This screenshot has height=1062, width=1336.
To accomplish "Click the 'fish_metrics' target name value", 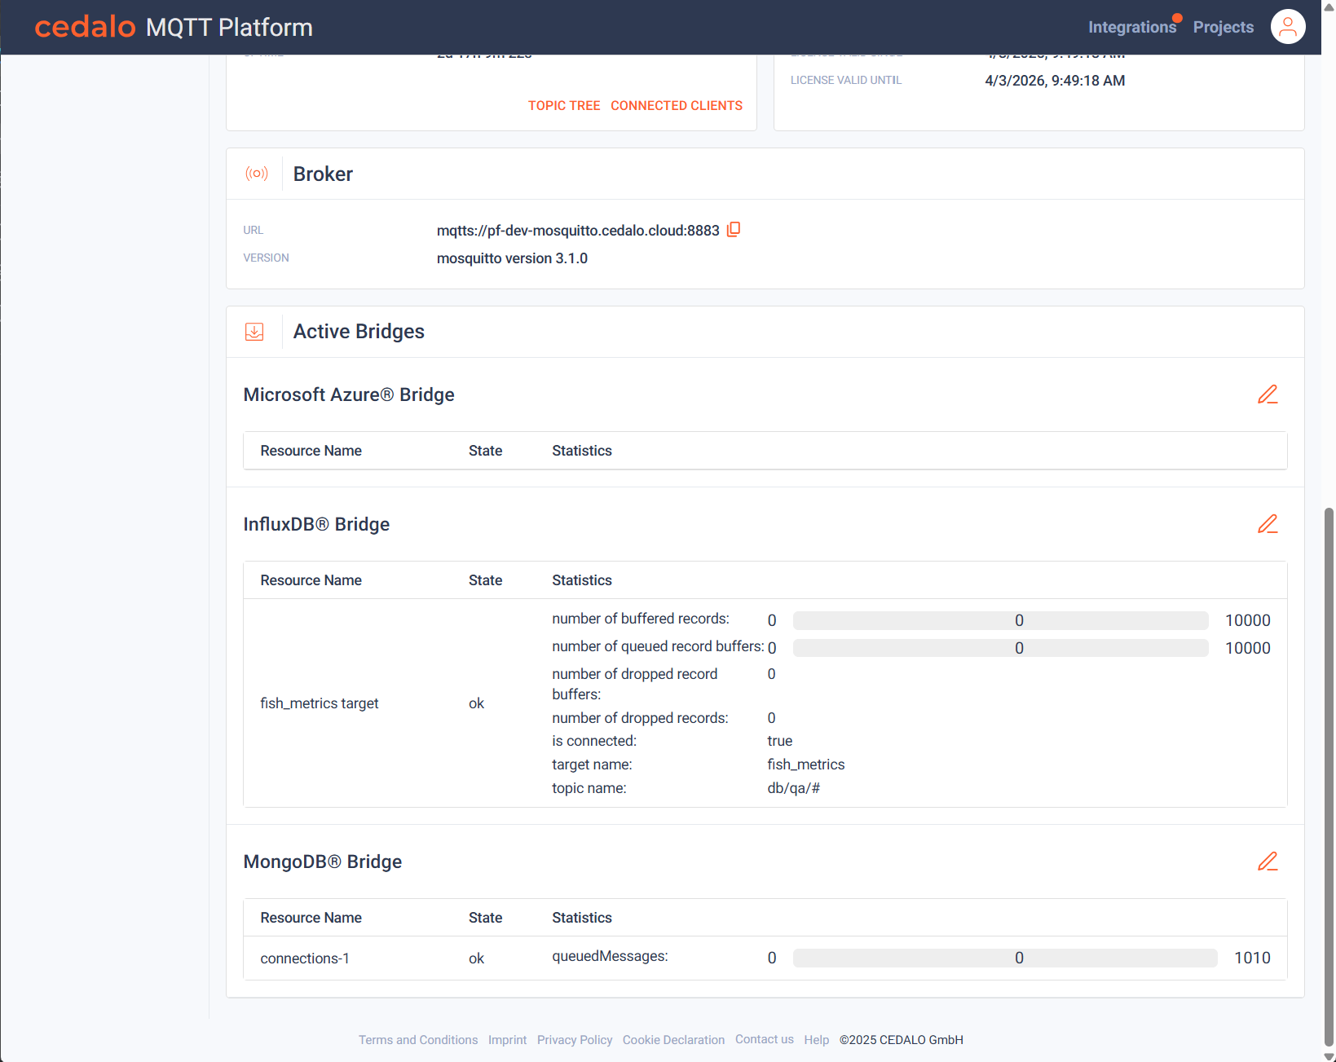I will click(x=806, y=765).
